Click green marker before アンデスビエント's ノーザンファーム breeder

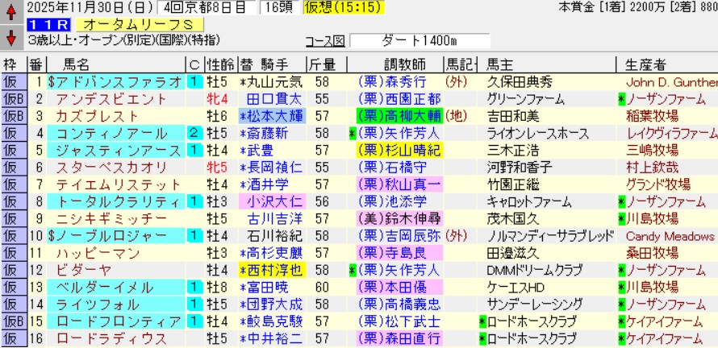tap(621, 99)
